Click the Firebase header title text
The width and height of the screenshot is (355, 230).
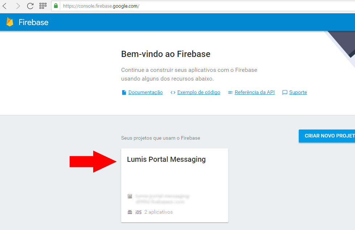point(33,22)
